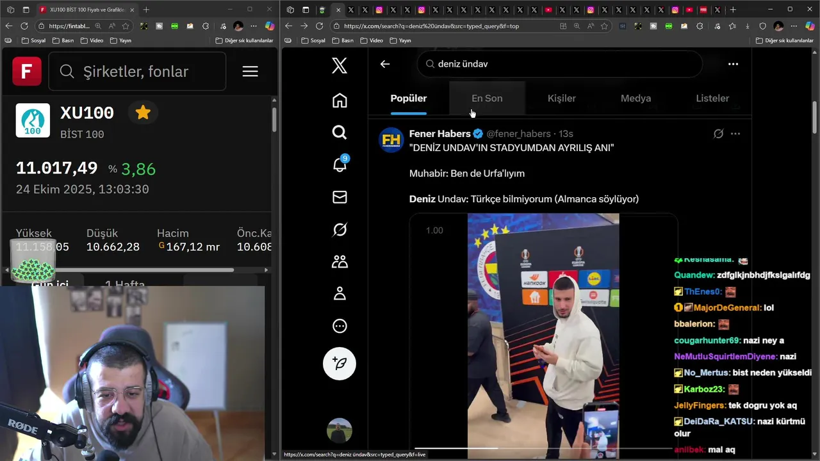Click the Fintables page vertical scrollbar

[274, 120]
